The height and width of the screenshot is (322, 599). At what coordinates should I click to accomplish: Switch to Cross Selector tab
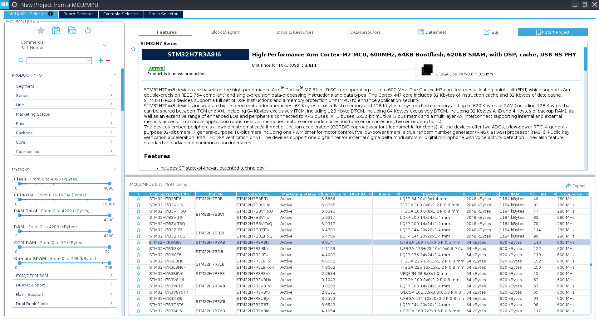click(163, 14)
